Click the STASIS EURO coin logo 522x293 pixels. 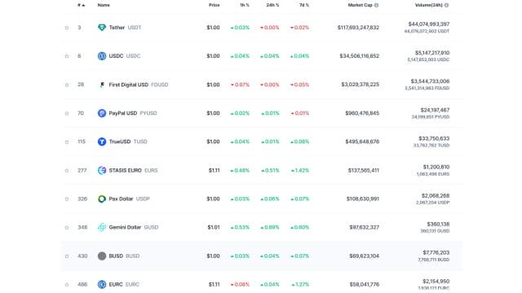point(102,170)
